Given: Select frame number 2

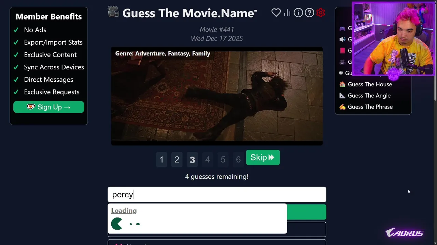Looking at the screenshot, I should (177, 159).
